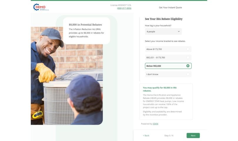Click the rebate qualification message box

tap(166, 102)
